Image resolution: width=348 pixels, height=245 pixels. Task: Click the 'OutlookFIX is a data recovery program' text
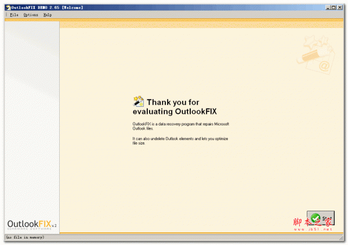[180, 126]
